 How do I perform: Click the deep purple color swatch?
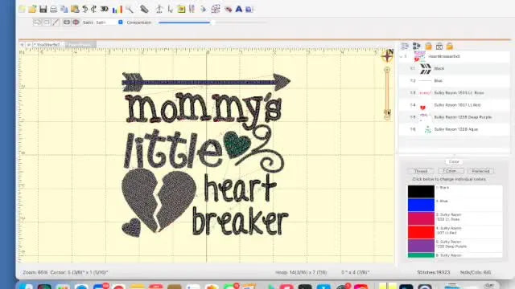click(421, 246)
